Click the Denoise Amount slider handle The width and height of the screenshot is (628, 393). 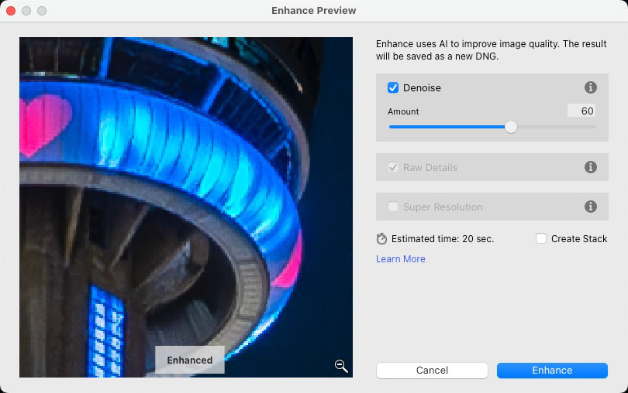(511, 127)
